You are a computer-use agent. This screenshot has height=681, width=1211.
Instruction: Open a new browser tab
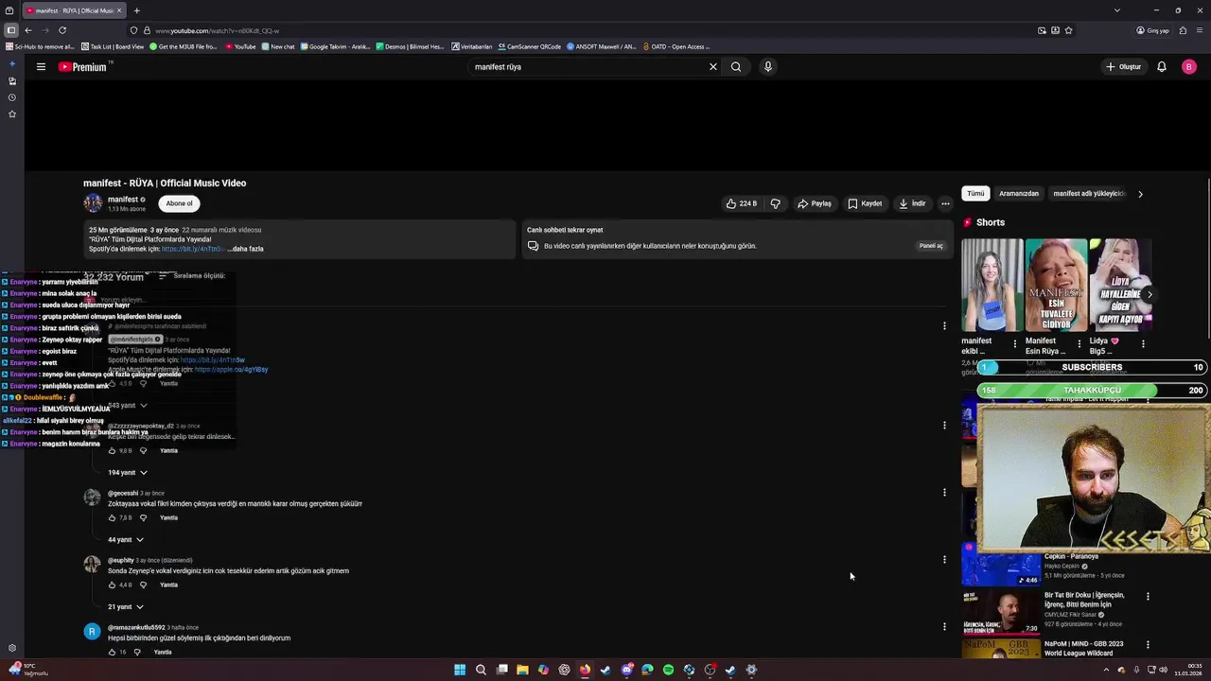click(136, 10)
